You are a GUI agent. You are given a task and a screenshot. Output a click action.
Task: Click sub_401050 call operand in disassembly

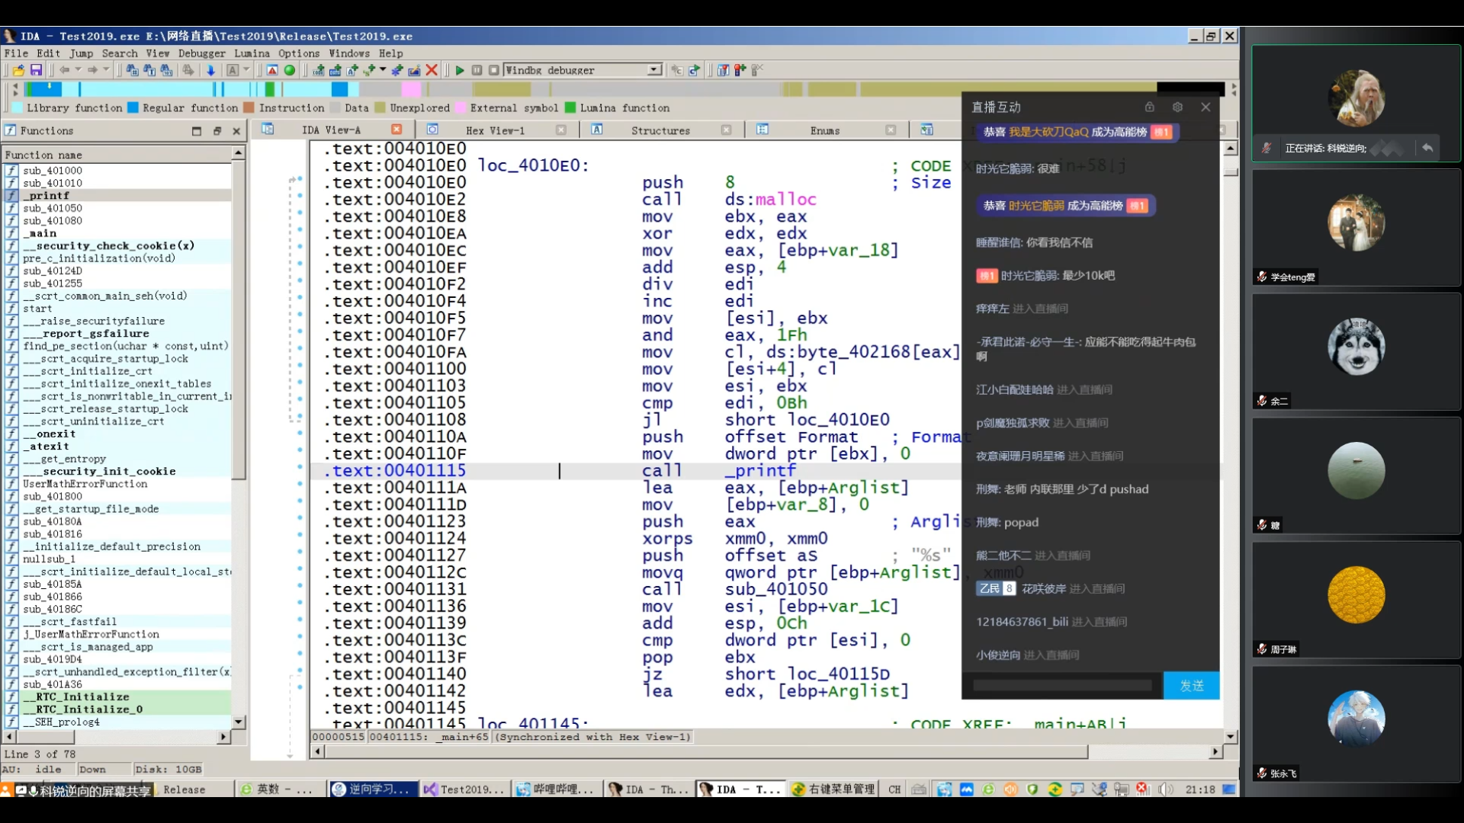coord(775,589)
